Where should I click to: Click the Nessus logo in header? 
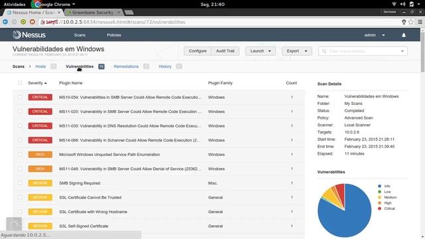[29, 35]
